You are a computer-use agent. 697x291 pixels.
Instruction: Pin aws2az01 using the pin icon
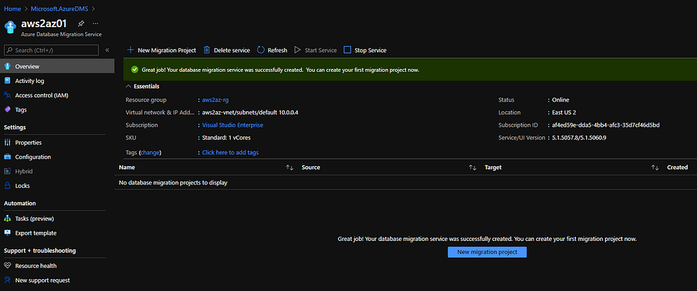point(81,24)
